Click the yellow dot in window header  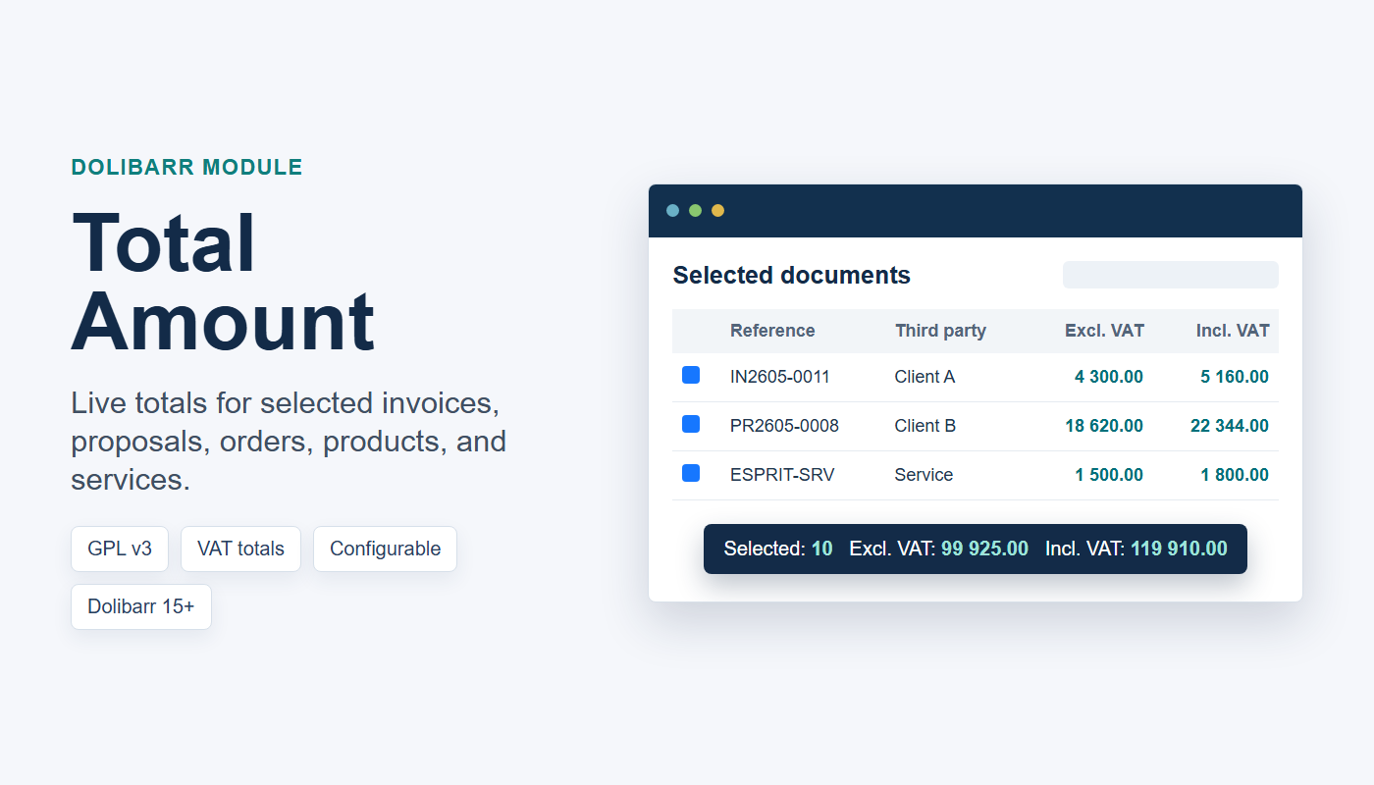pos(717,210)
